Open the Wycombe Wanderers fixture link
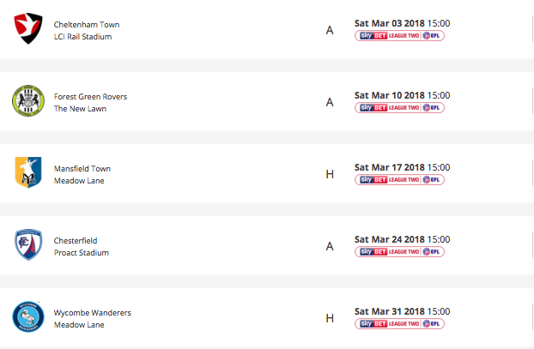534x349 pixels. [92, 313]
